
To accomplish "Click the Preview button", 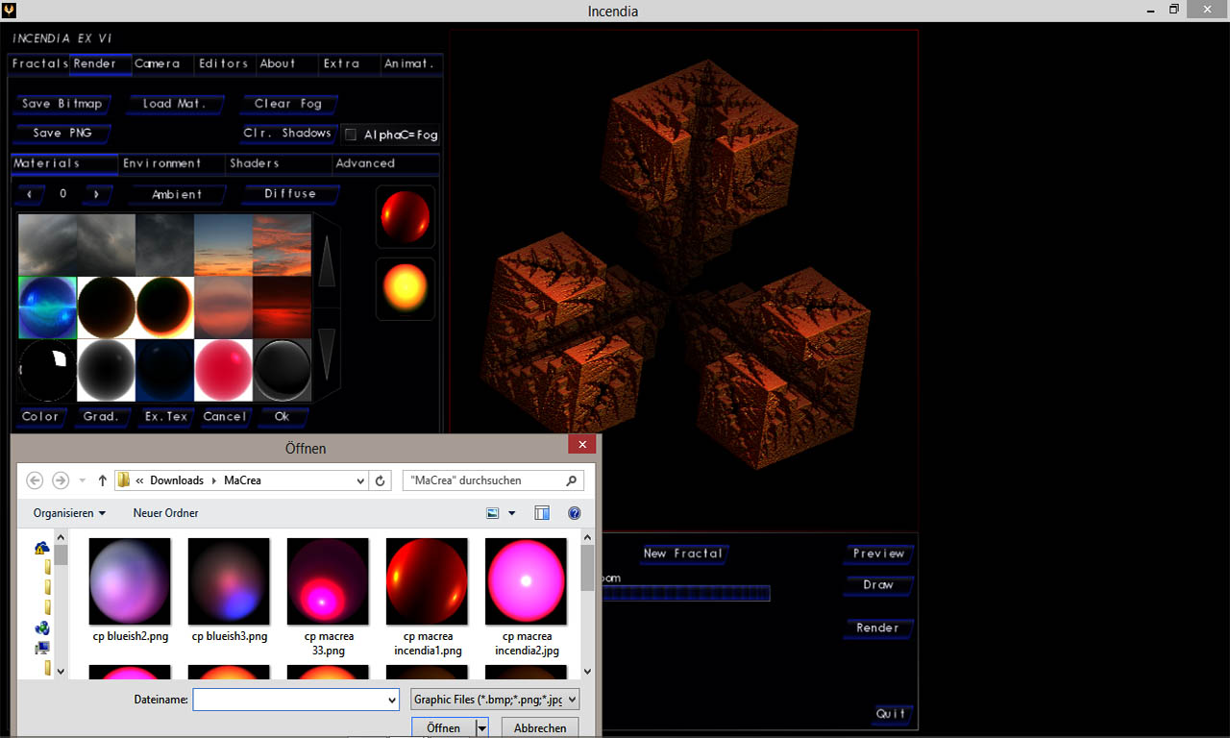I will click(879, 553).
